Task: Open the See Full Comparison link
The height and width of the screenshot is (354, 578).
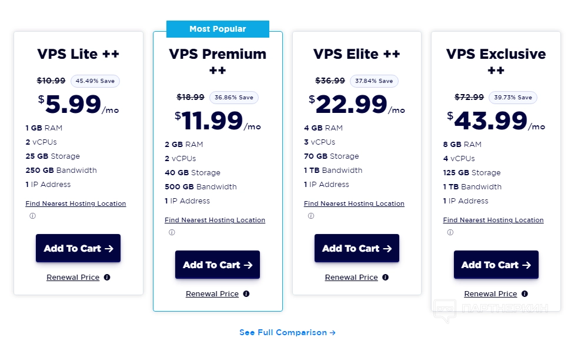Action: point(288,333)
